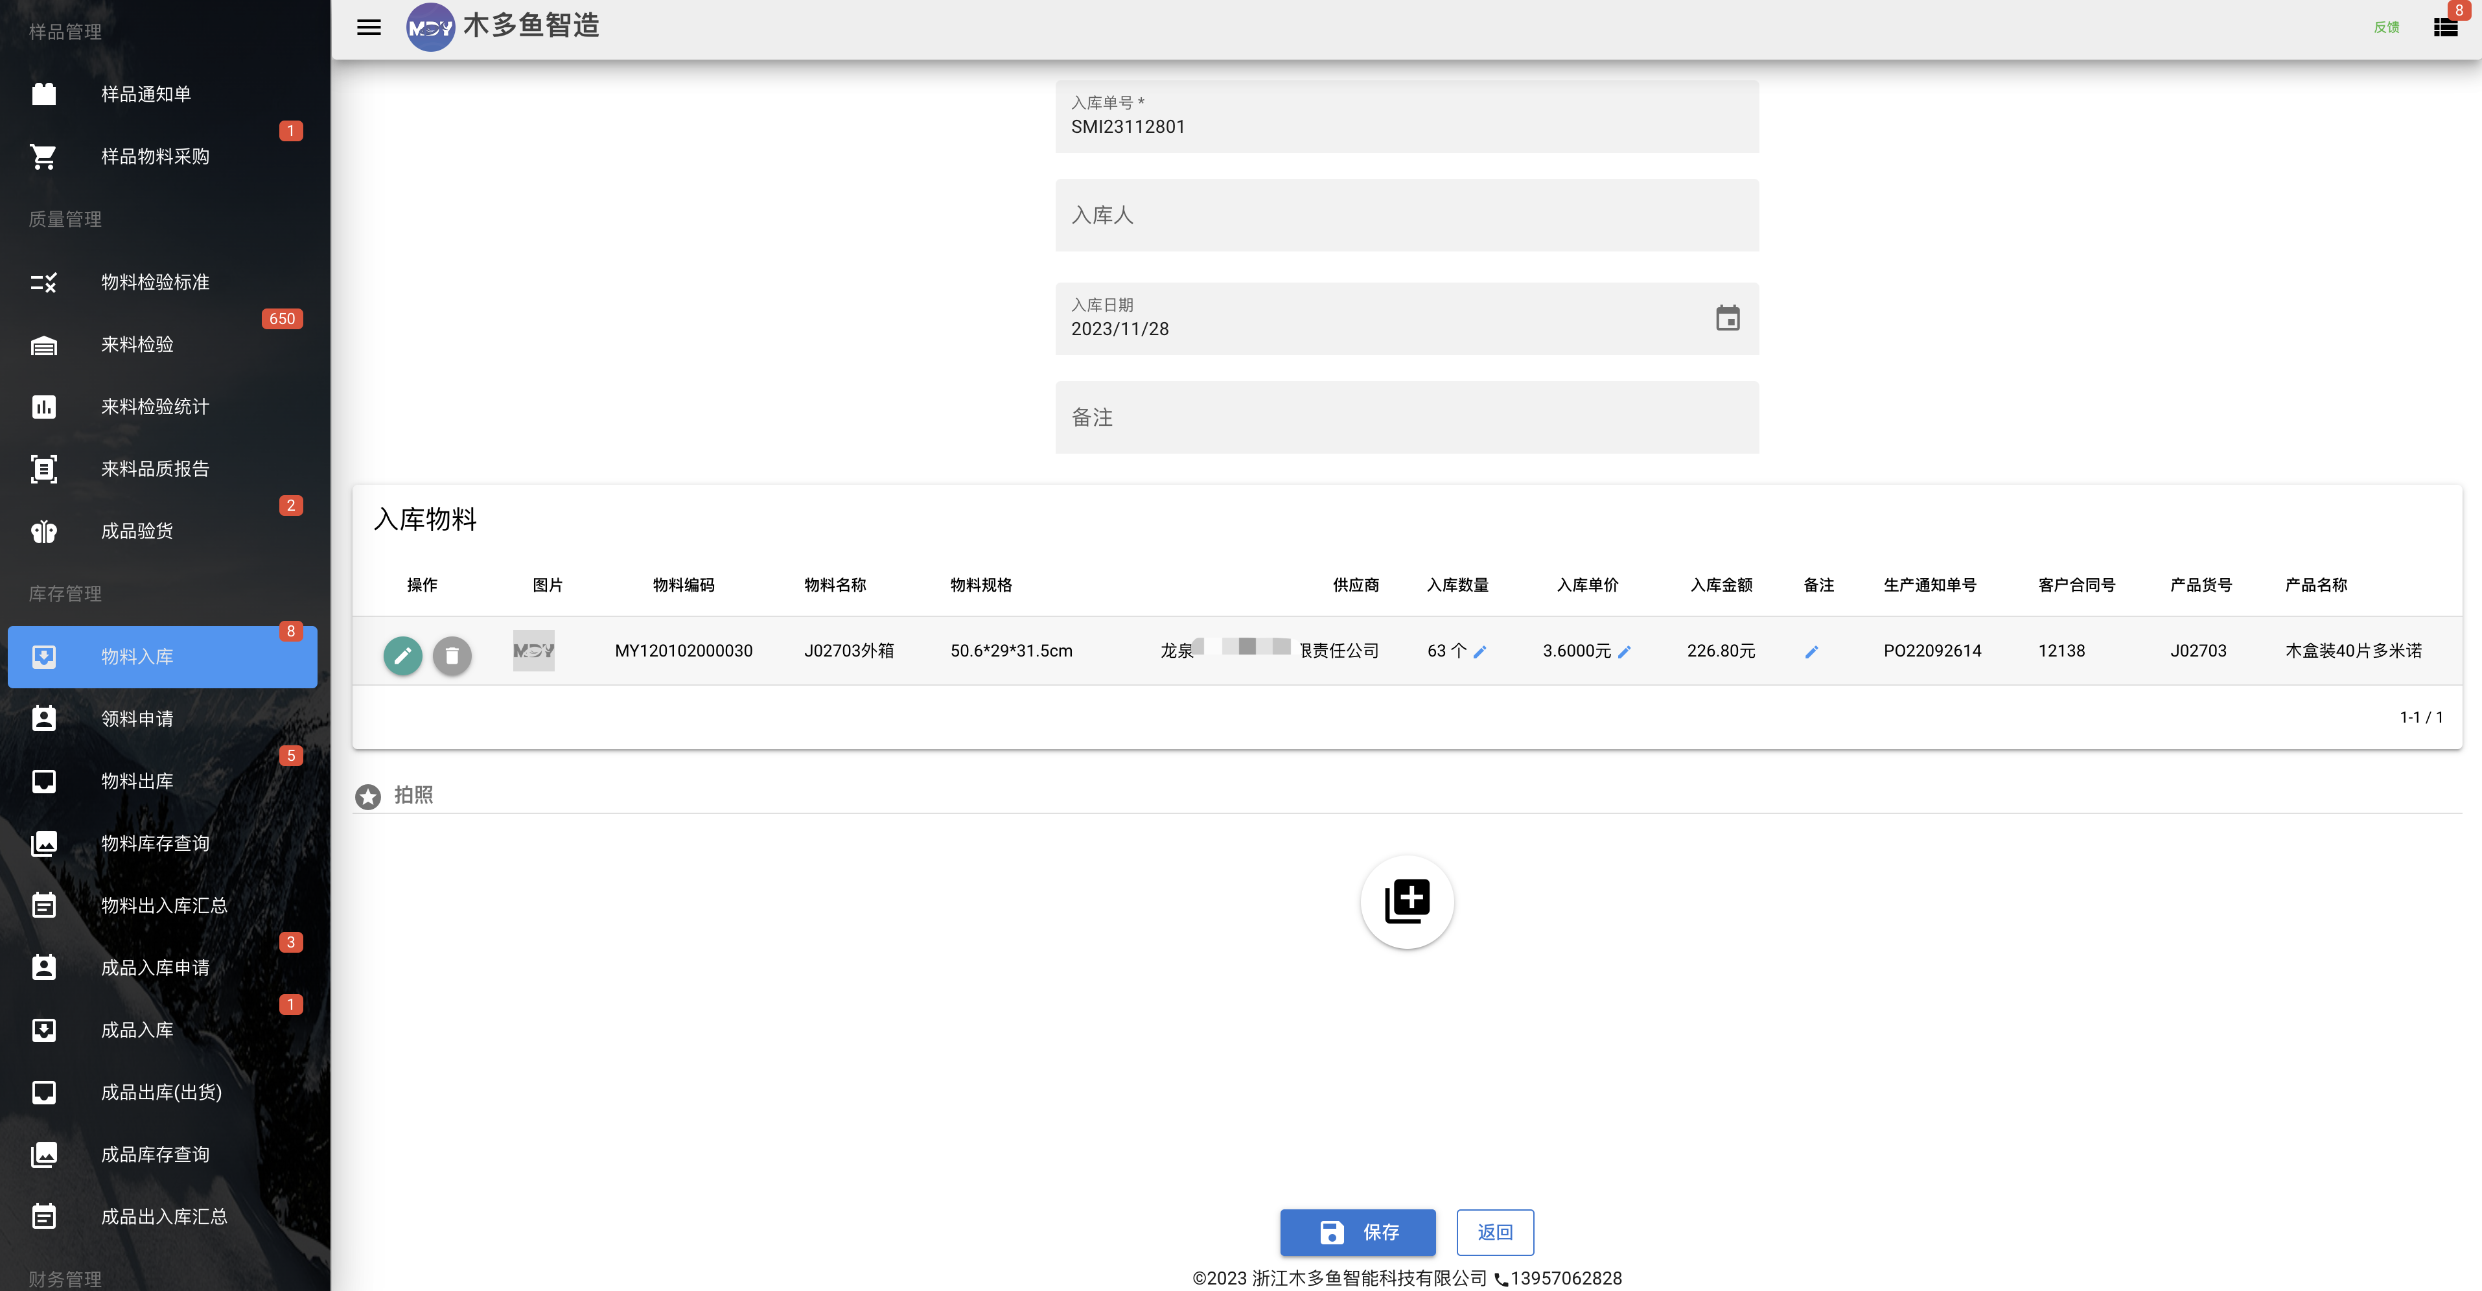This screenshot has width=2482, height=1291.
Task: Open 物料入库 in the sidebar
Action: pyautogui.click(x=162, y=657)
